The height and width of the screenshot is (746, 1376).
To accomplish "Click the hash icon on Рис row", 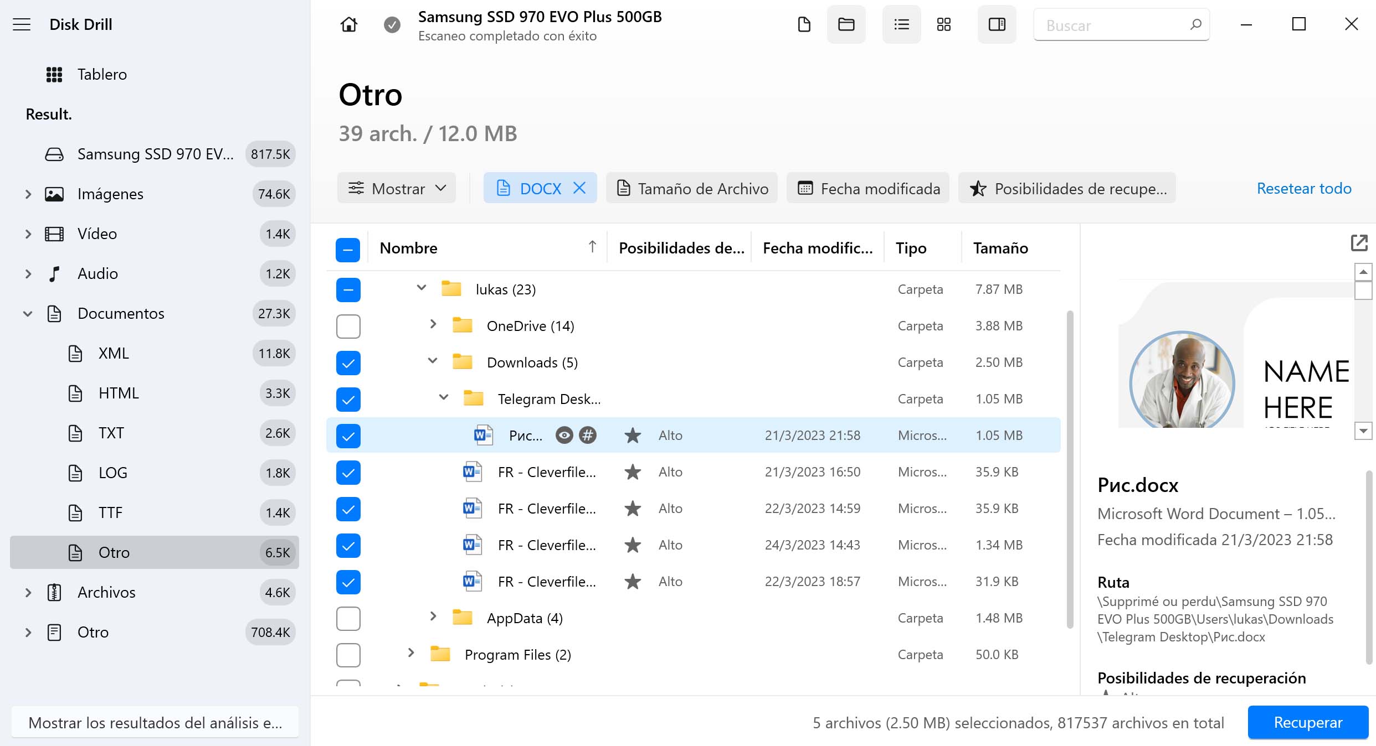I will [588, 436].
